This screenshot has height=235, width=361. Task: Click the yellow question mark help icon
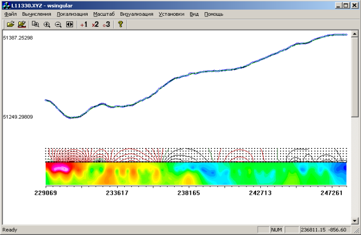[120, 24]
